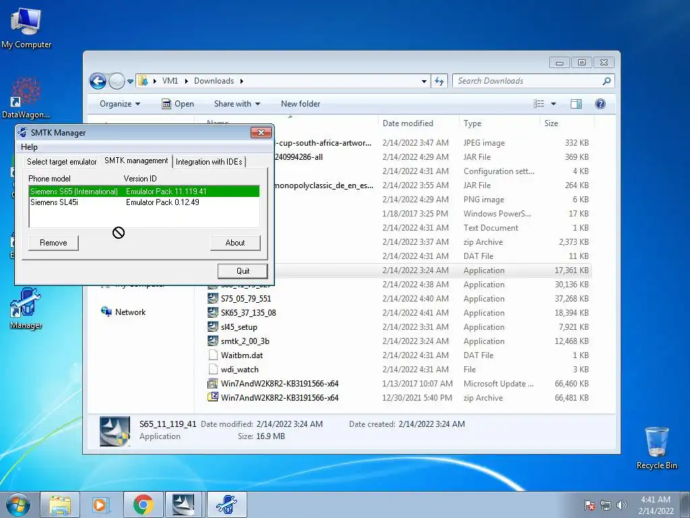This screenshot has width=690, height=518.
Task: Click Open in the Explorer toolbar
Action: pyautogui.click(x=178, y=104)
